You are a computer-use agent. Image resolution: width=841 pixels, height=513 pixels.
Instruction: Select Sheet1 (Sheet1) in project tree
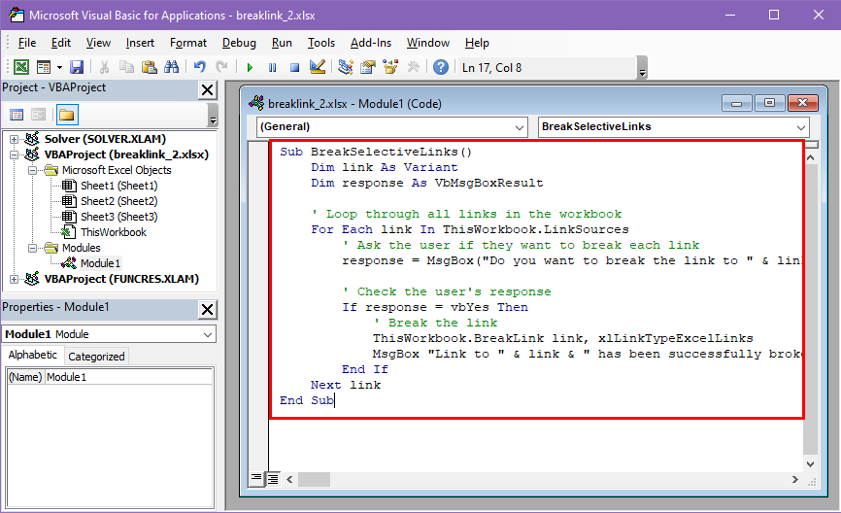(x=118, y=186)
